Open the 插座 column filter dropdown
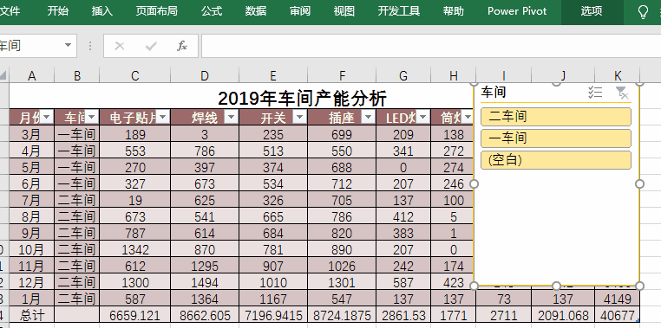 (x=368, y=117)
